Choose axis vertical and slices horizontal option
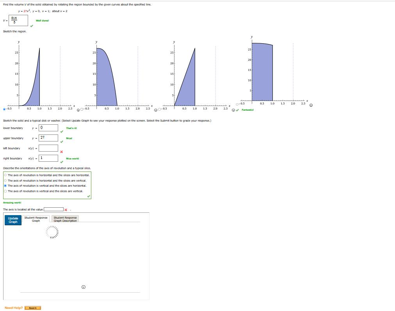 (x=5, y=186)
